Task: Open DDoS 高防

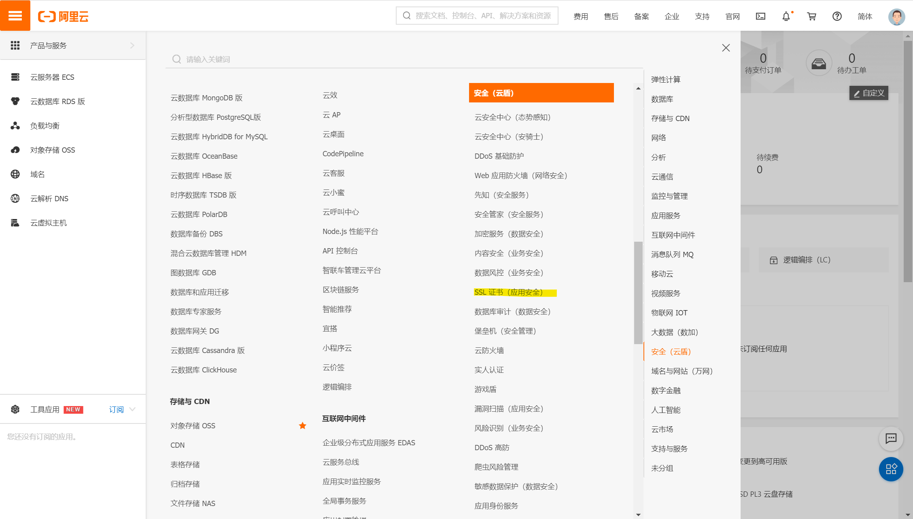Action: pyautogui.click(x=492, y=447)
